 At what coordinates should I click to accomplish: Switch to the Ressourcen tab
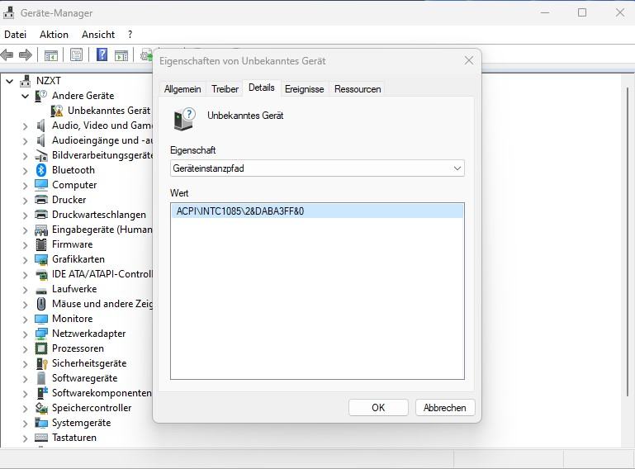(358, 89)
